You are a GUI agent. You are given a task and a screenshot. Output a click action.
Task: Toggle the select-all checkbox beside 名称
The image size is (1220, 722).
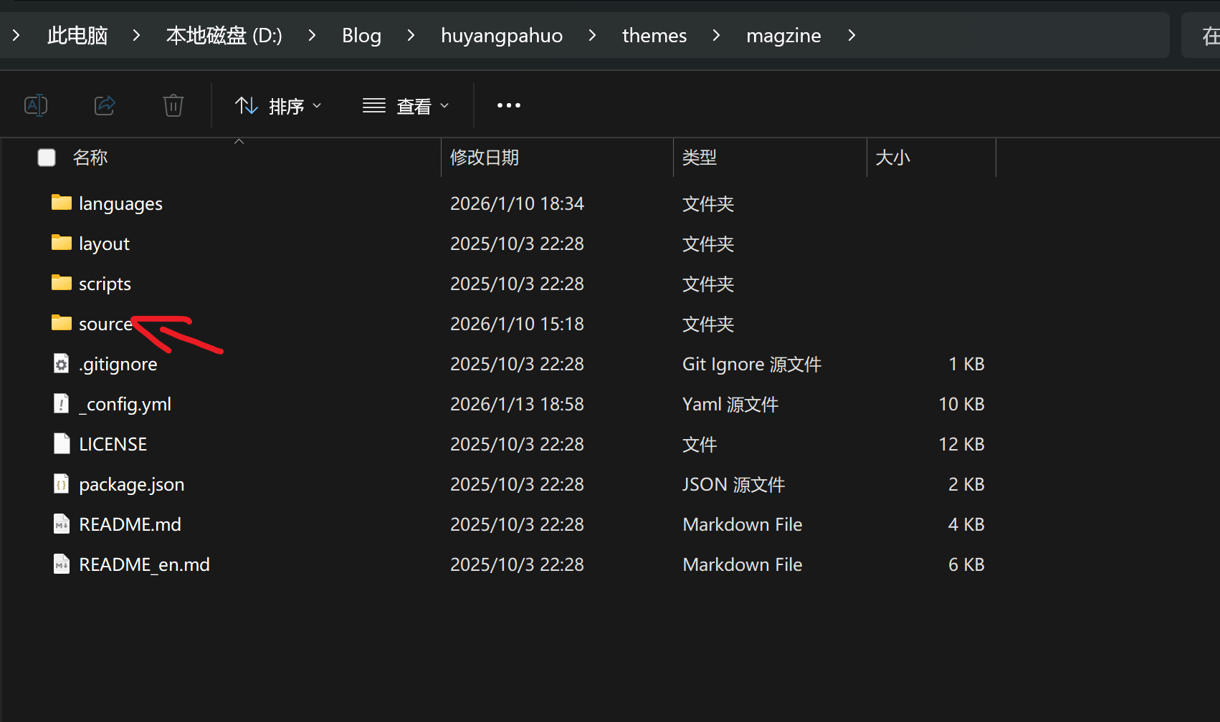click(47, 158)
